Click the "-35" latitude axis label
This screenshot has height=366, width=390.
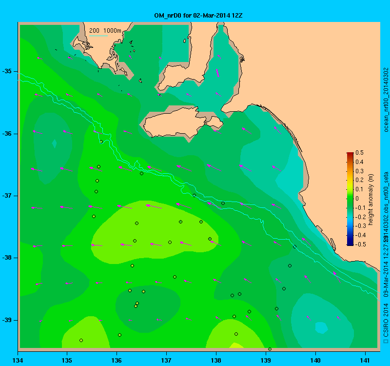pyautogui.click(x=7, y=71)
